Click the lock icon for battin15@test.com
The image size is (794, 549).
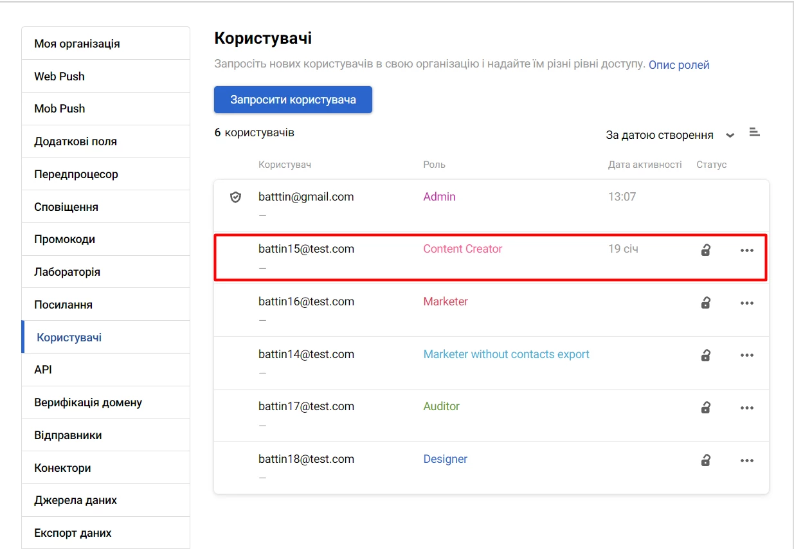705,250
